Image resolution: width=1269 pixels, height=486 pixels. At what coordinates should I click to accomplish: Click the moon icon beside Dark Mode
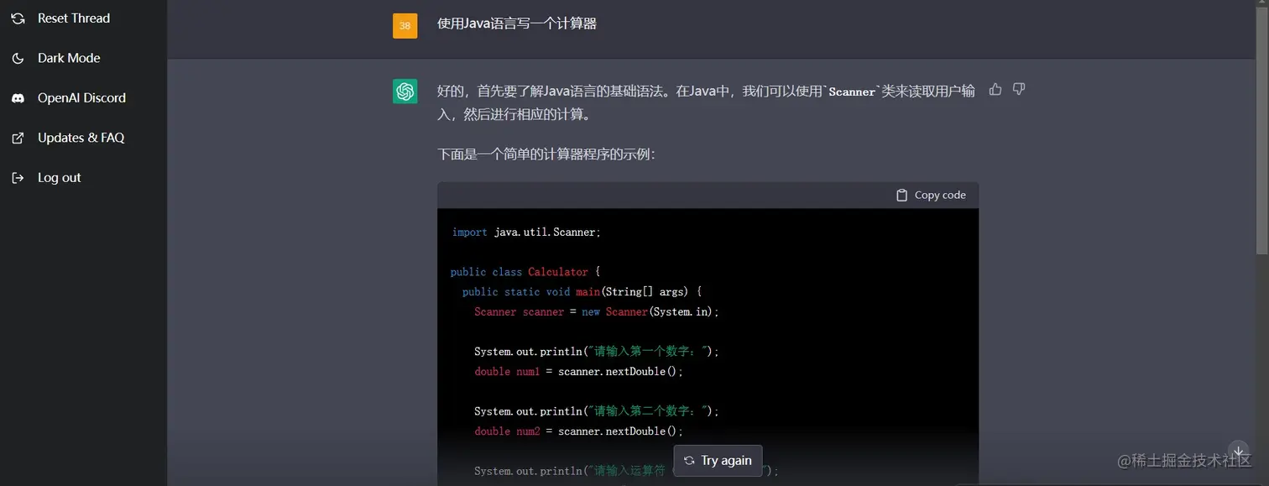click(x=18, y=58)
